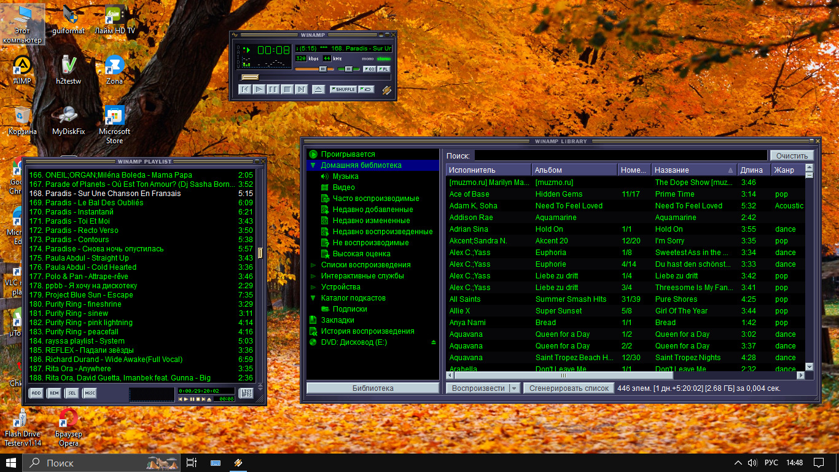Open Закладки in library tree
The height and width of the screenshot is (472, 839).
[337, 320]
